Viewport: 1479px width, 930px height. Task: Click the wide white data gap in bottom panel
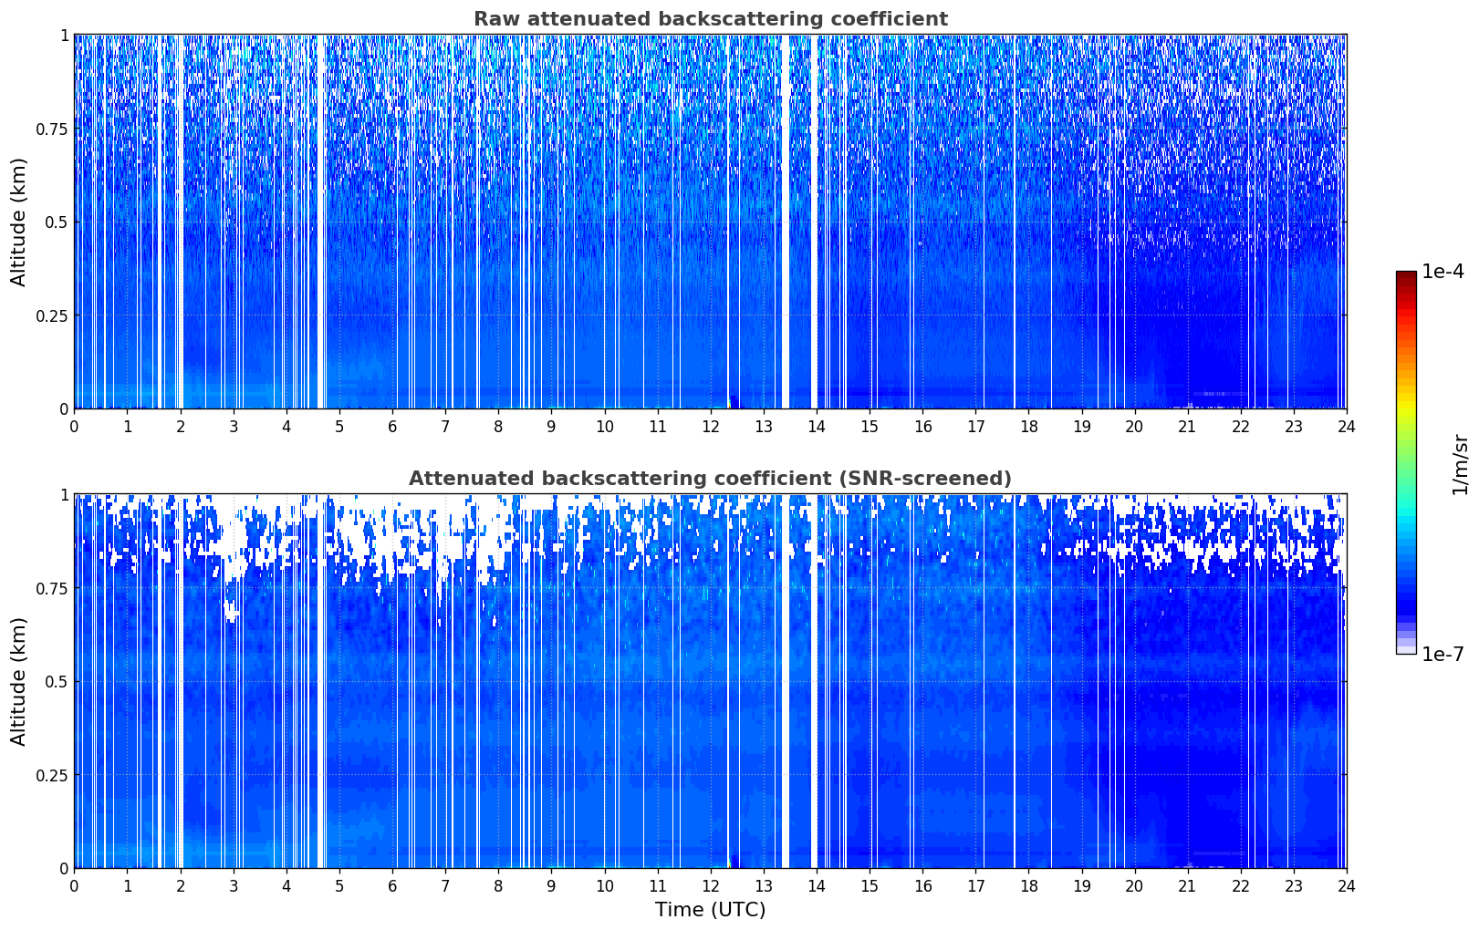tap(786, 681)
